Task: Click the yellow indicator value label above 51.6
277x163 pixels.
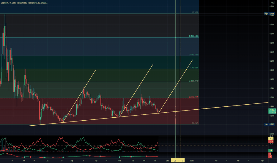Action: tap(271, 139)
